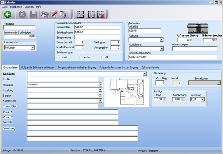223x154 pixels.
Task: Select the Mit radio button
Action: pos(102,57)
